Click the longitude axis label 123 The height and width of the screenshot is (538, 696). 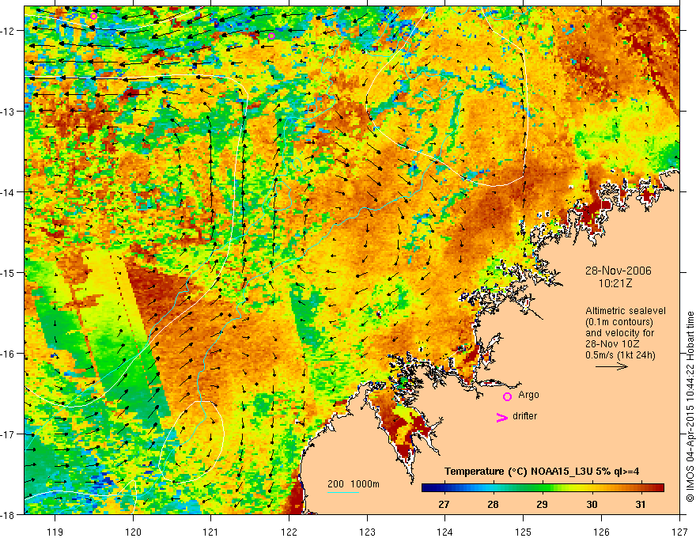(367, 532)
